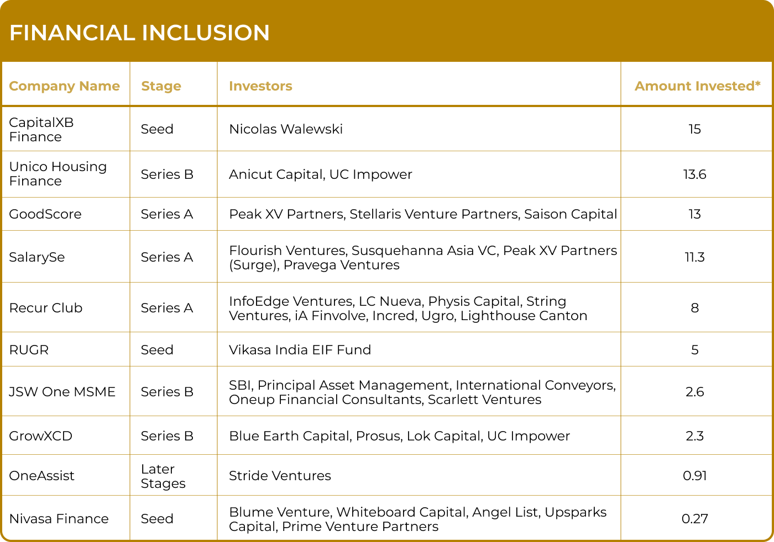Select the OneAssist company cell
The width and height of the screenshot is (774, 542).
(41, 476)
